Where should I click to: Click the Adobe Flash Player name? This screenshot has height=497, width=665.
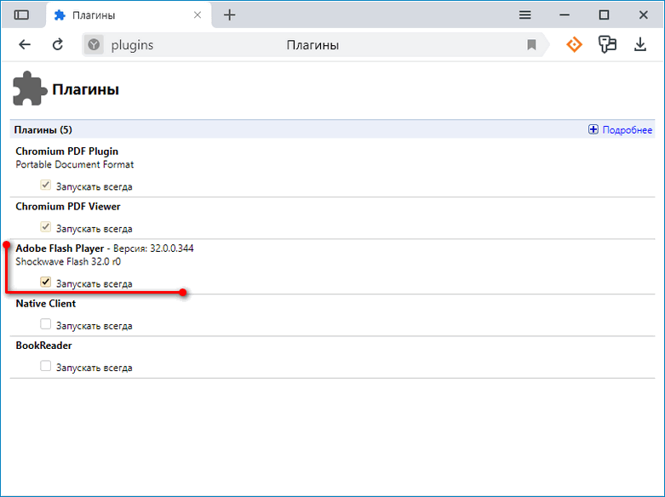click(x=60, y=248)
